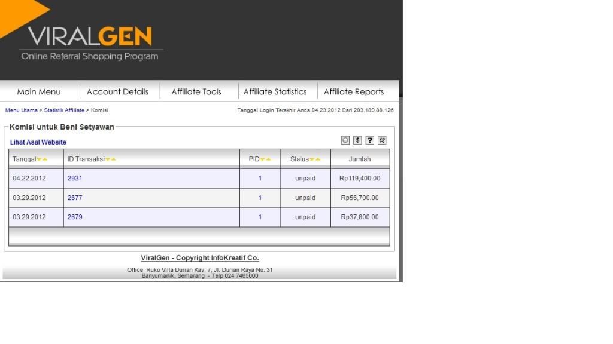613x344 pixels.
Task: Click ViralGen Copyright InfoKreatif Co. link
Action: click(200, 258)
